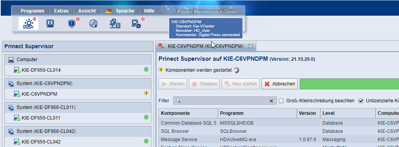Screen dimensions: 399x147
Task: Click the German flag language icon
Action: click(108, 11)
